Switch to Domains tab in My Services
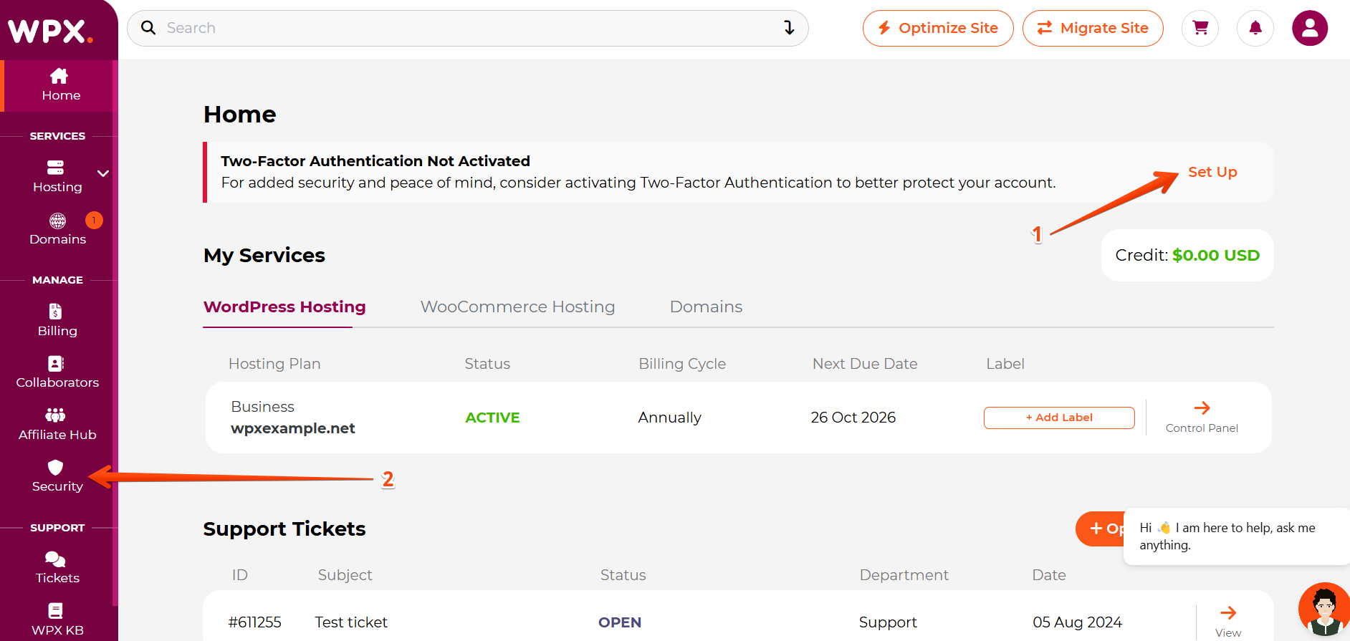Viewport: 1350px width, 641px height. tap(706, 307)
